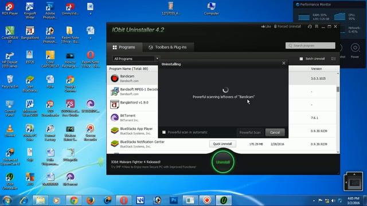Switch to the Programs tab
Image resolution: width=367 pixels, height=206 pixels.
(124, 47)
